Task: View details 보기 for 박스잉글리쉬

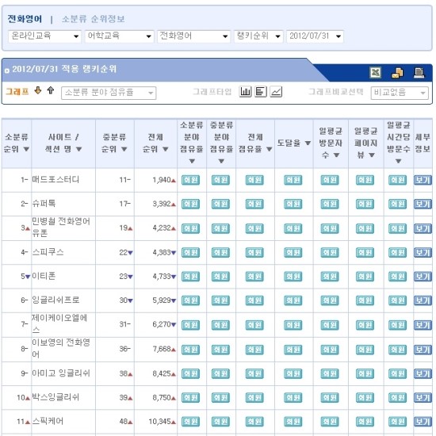Action: 423,398
